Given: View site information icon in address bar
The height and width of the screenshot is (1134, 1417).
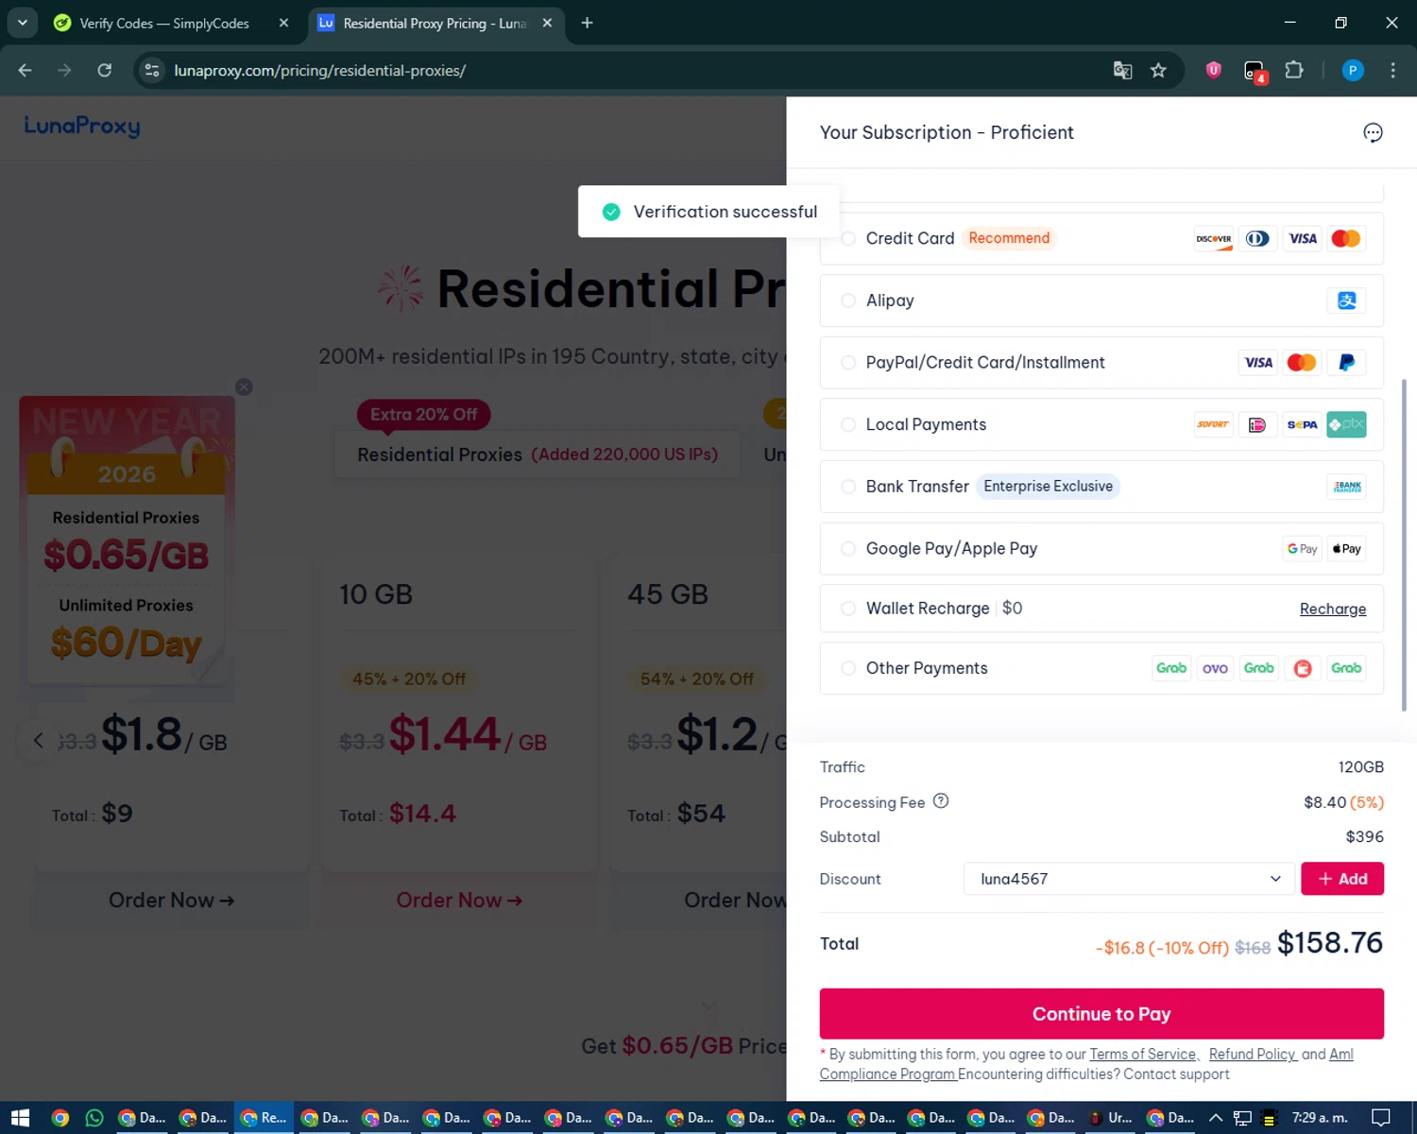Looking at the screenshot, I should (x=152, y=70).
